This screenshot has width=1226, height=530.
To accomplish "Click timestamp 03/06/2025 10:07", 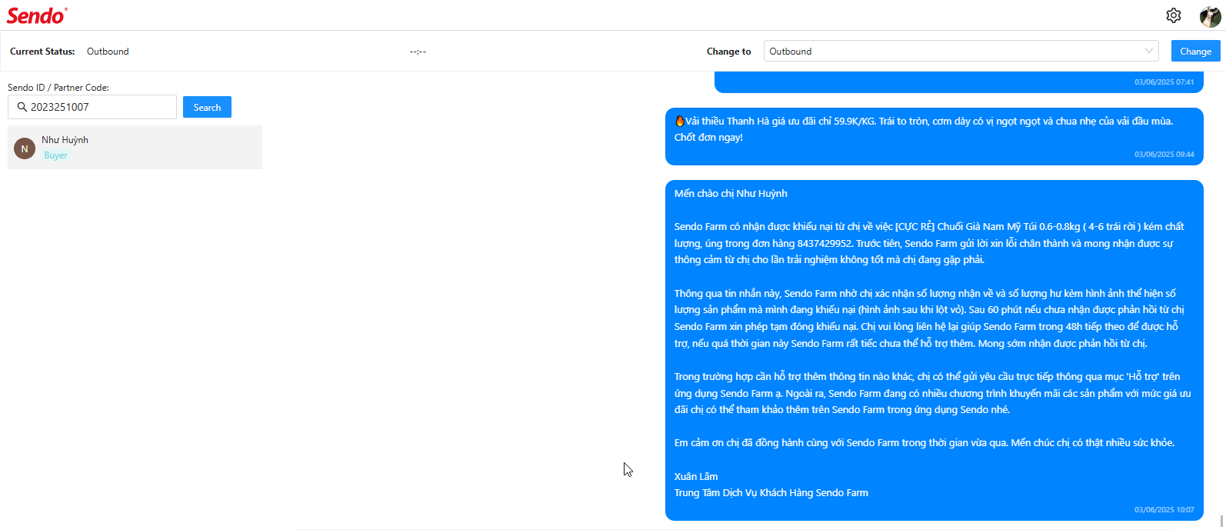I will (x=1164, y=510).
